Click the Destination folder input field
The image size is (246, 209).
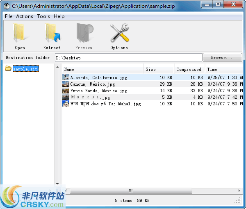pyautogui.click(x=128, y=58)
